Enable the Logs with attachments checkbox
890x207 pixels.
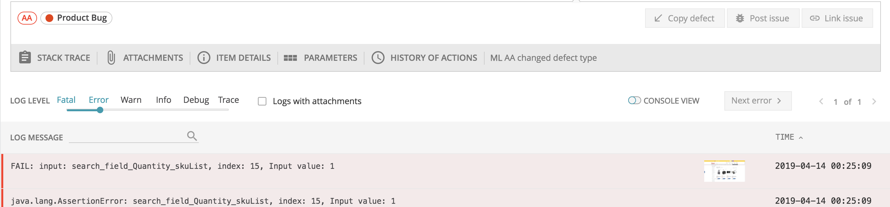coord(262,101)
